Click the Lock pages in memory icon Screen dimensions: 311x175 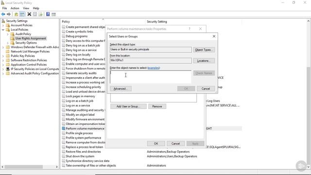tap(64, 96)
